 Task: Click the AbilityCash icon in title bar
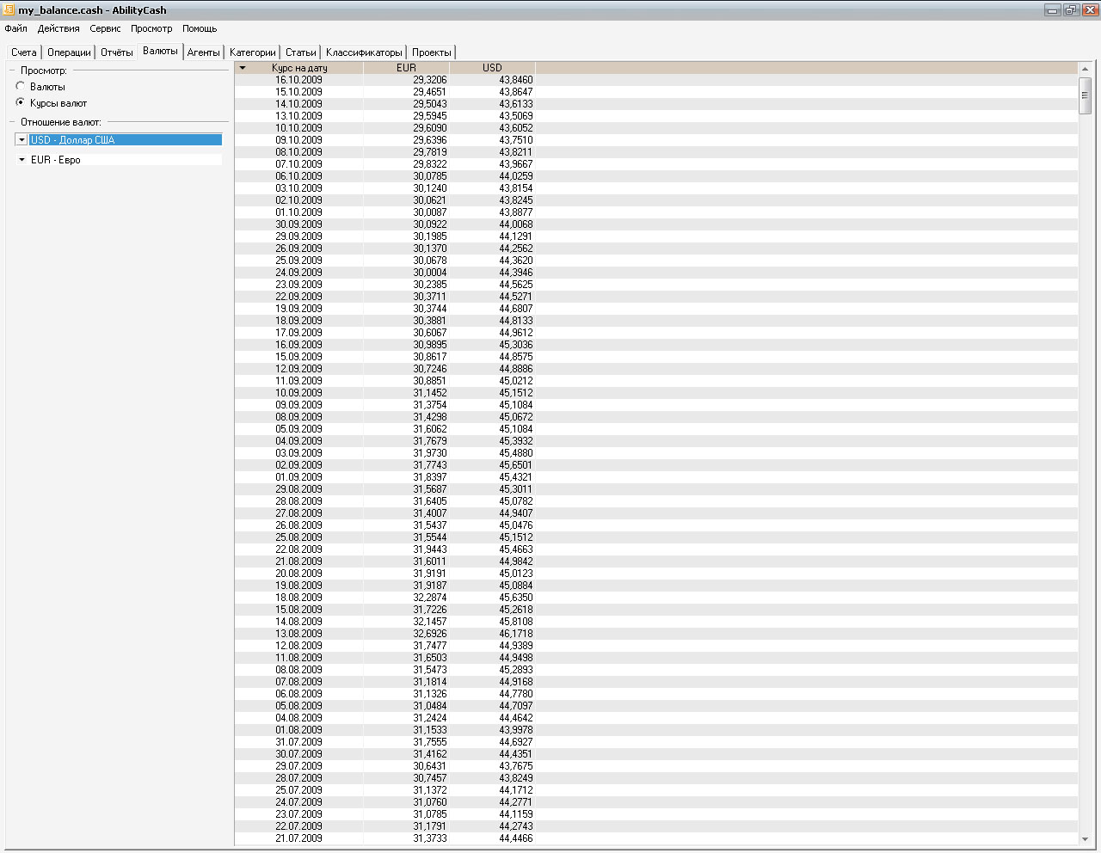click(9, 9)
